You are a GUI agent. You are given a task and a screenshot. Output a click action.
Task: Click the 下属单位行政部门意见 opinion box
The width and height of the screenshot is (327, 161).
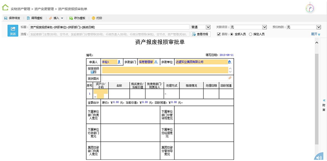click(130, 133)
